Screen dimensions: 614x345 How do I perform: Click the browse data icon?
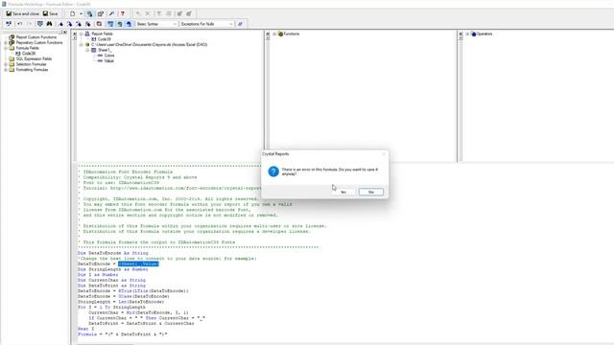(40, 24)
